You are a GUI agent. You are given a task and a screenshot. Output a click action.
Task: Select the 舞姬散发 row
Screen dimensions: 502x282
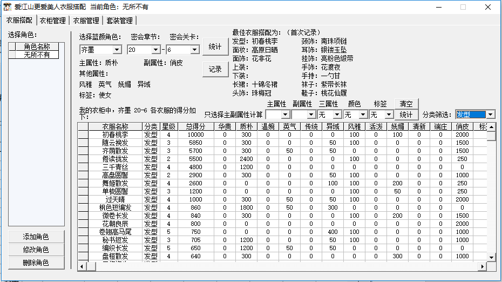click(282, 183)
